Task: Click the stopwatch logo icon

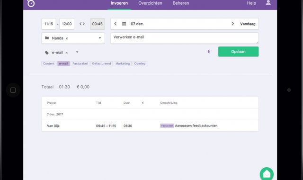Action: coord(31,3)
